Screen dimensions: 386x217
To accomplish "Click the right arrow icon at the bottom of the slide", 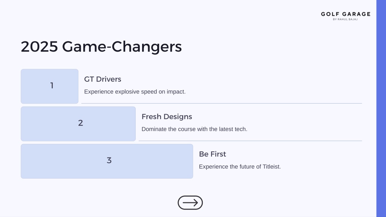I will tap(190, 203).
